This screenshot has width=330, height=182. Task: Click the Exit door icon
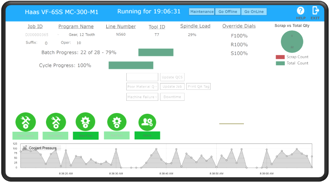tap(316, 10)
